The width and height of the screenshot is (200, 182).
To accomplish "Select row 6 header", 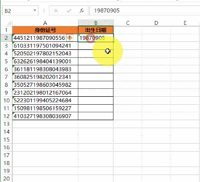I will coord(6,69).
